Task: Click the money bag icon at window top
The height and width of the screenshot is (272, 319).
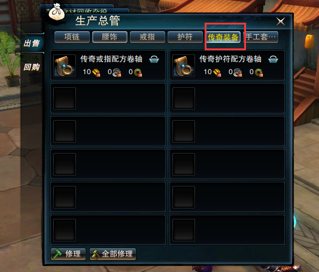Action: tap(56, 12)
